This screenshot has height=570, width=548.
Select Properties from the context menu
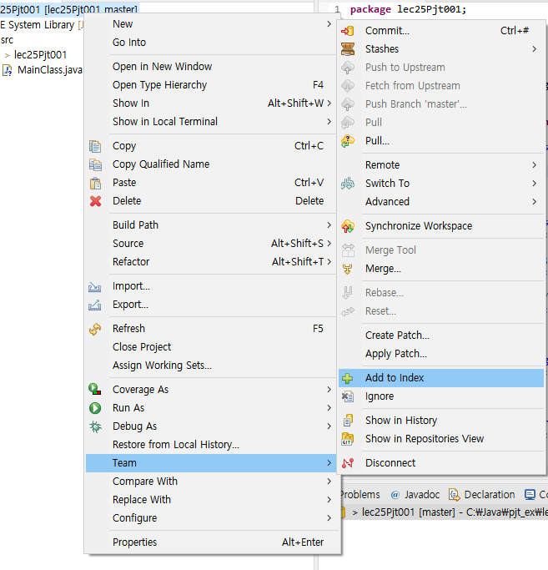click(x=136, y=542)
